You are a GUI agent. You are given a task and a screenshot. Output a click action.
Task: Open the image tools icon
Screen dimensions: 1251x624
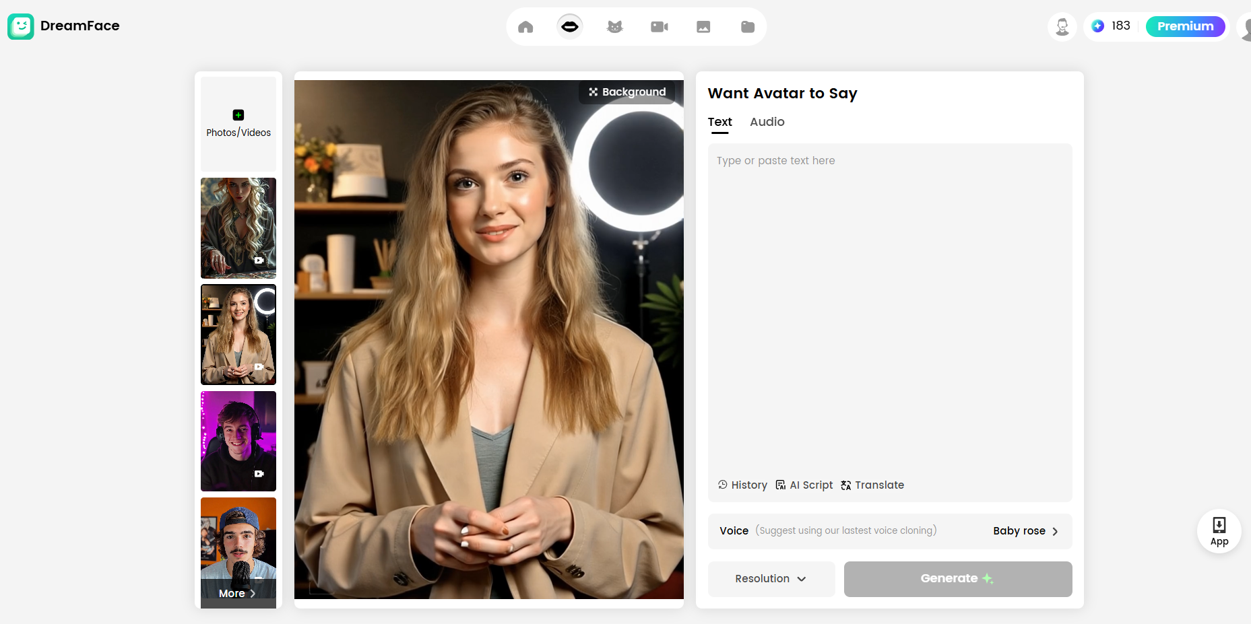[x=703, y=26]
